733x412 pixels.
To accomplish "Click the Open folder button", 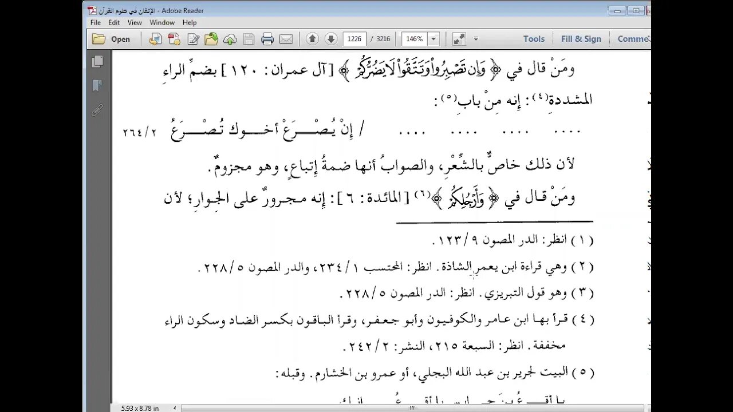I will coord(112,39).
